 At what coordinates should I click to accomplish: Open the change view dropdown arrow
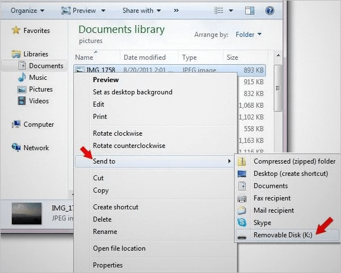pyautogui.click(x=230, y=11)
